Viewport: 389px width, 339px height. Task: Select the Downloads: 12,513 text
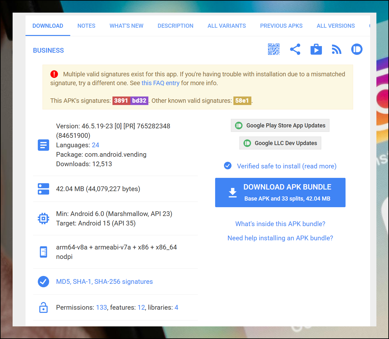click(84, 164)
